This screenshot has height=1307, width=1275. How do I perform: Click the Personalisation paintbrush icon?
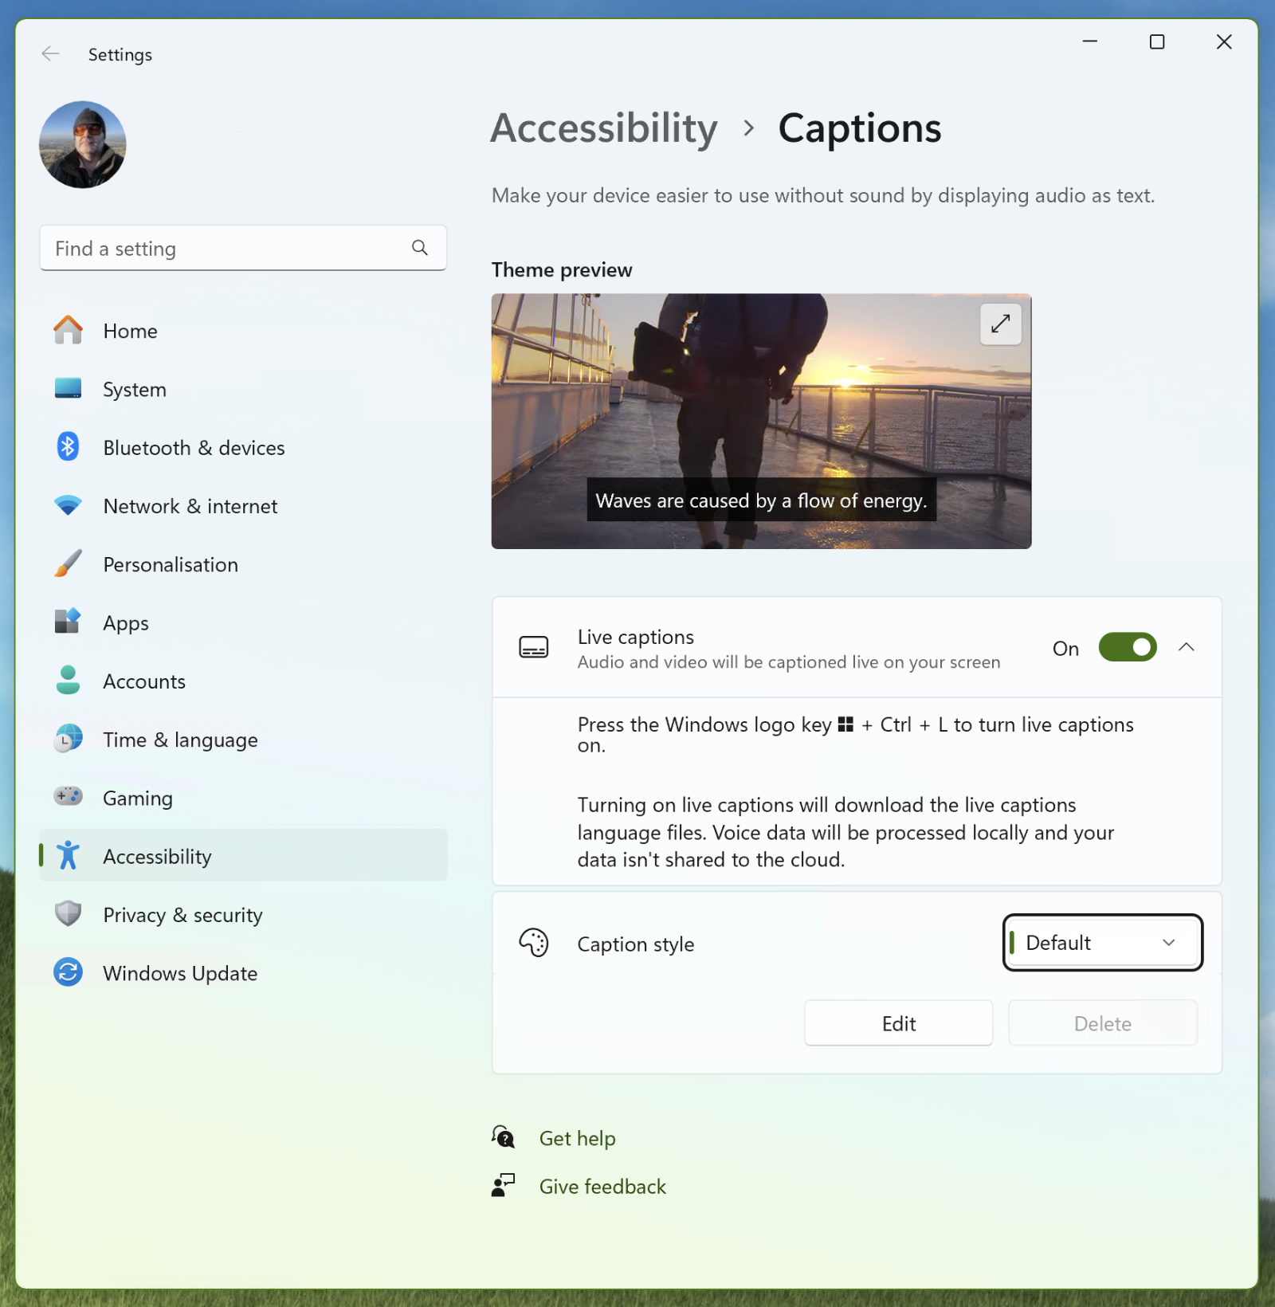click(69, 564)
